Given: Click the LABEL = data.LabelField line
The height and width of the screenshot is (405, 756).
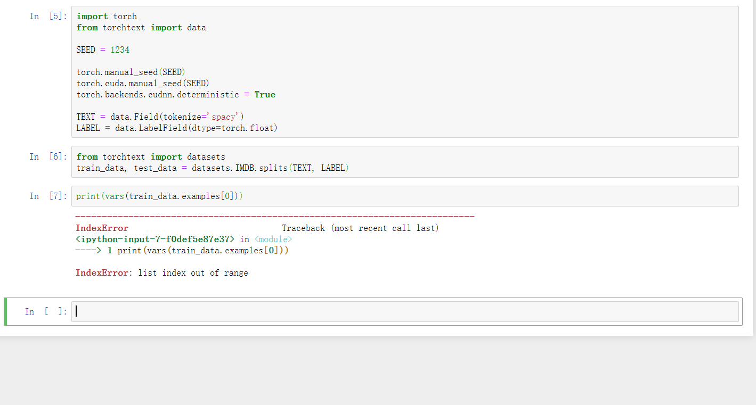Looking at the screenshot, I should click(x=177, y=128).
